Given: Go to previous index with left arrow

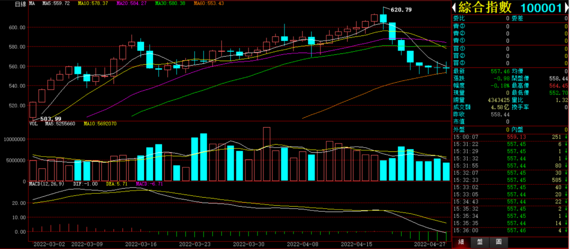Looking at the screenshot, I should pos(454,7).
